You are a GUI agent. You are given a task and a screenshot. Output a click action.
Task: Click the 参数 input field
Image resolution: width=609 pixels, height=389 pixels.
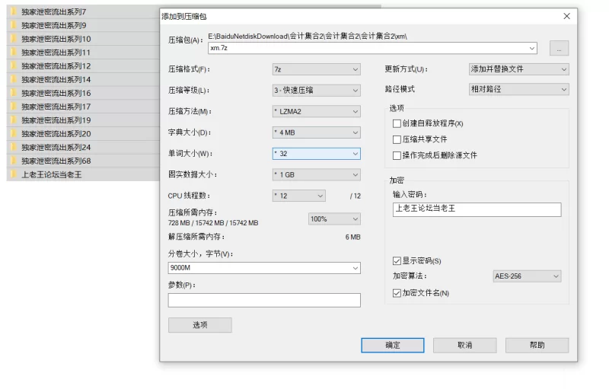264,300
